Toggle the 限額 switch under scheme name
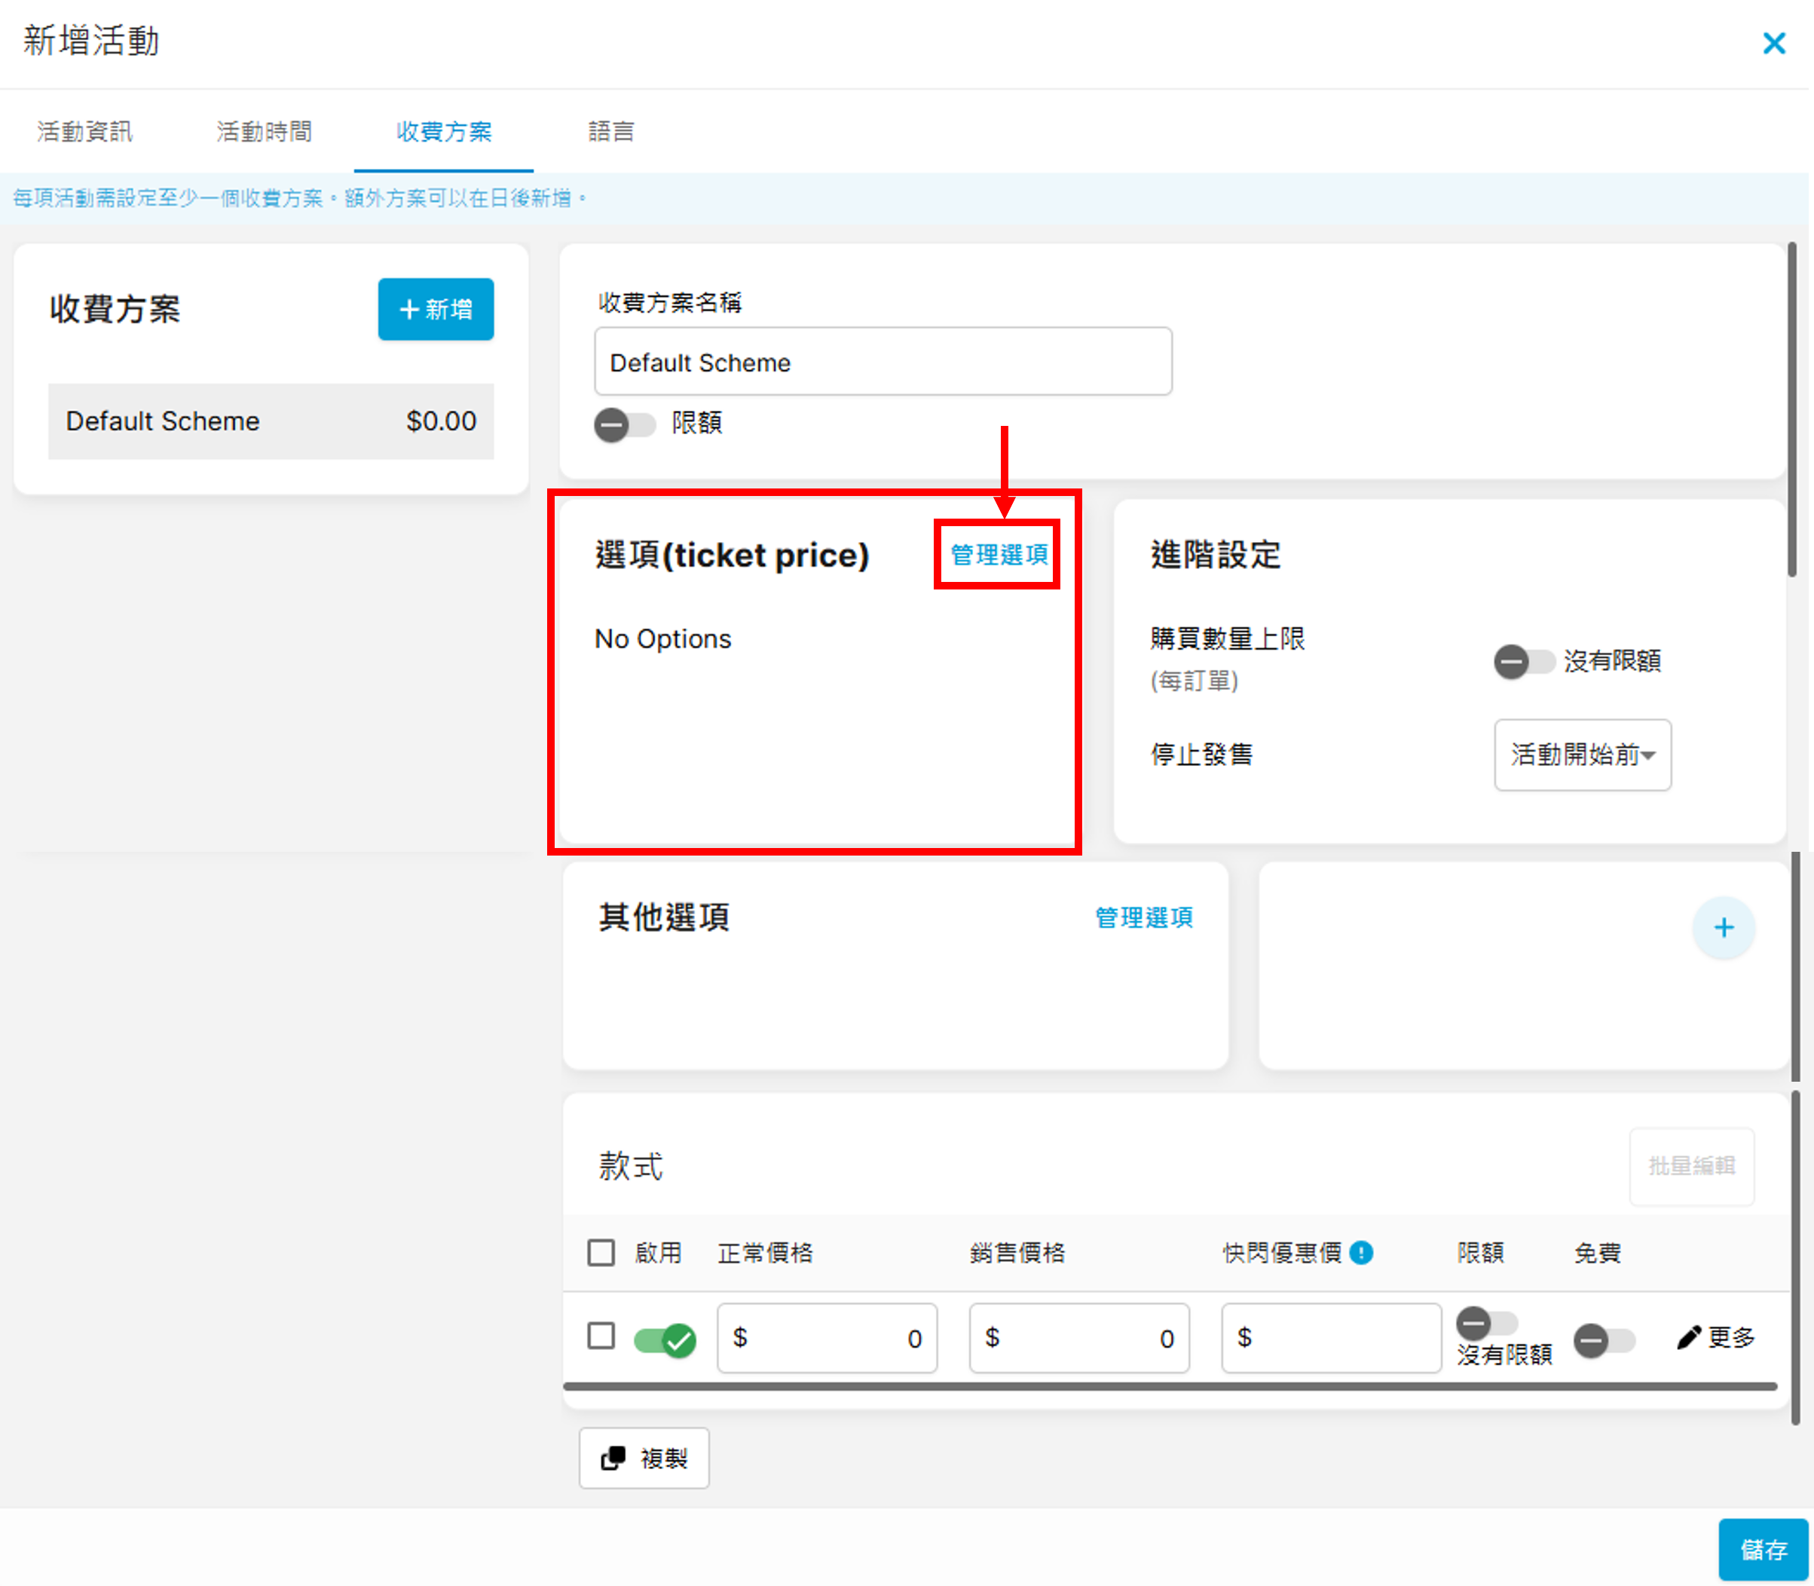This screenshot has width=1814, height=1586. pos(625,425)
